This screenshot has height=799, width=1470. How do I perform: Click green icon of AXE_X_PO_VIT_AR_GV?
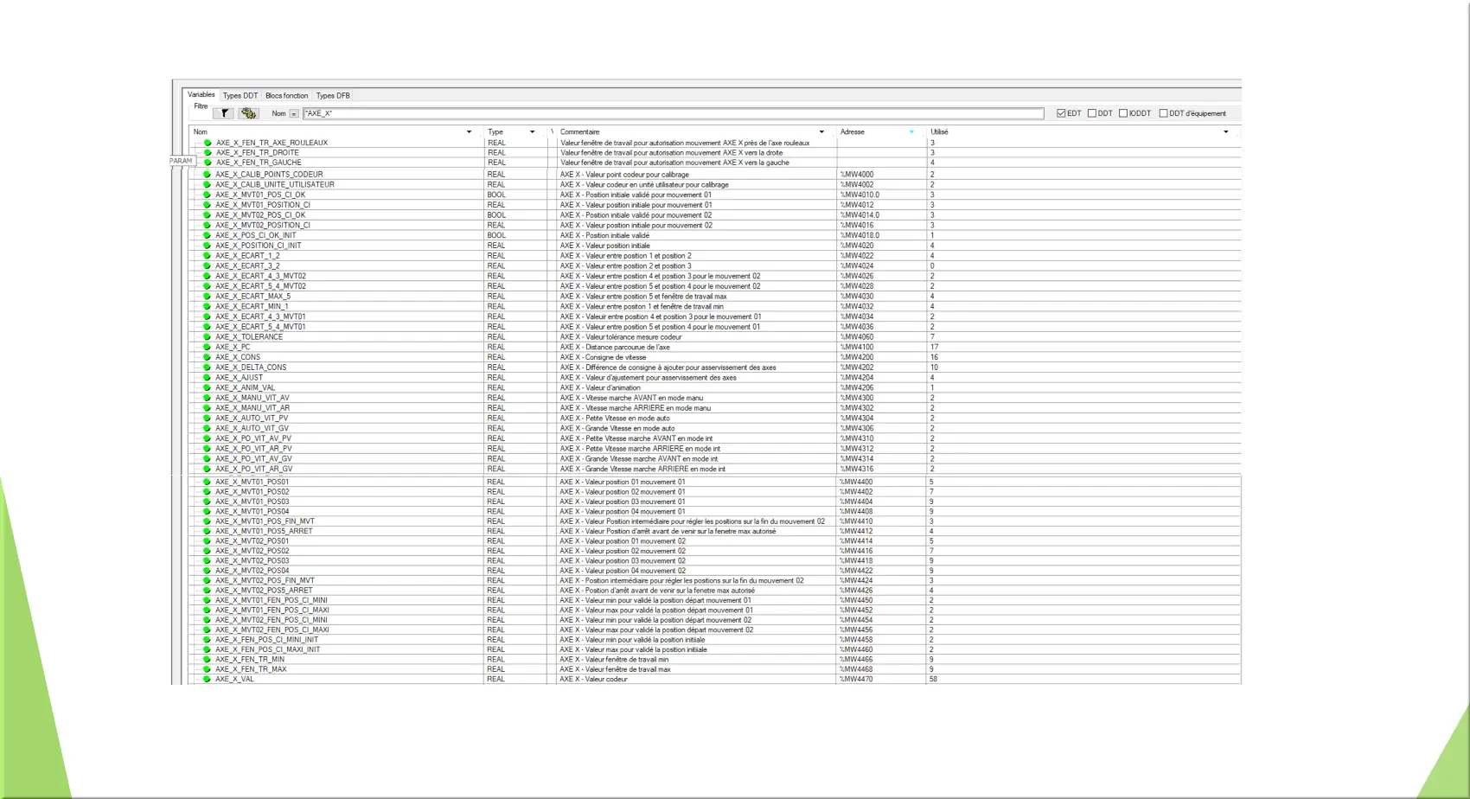(207, 469)
